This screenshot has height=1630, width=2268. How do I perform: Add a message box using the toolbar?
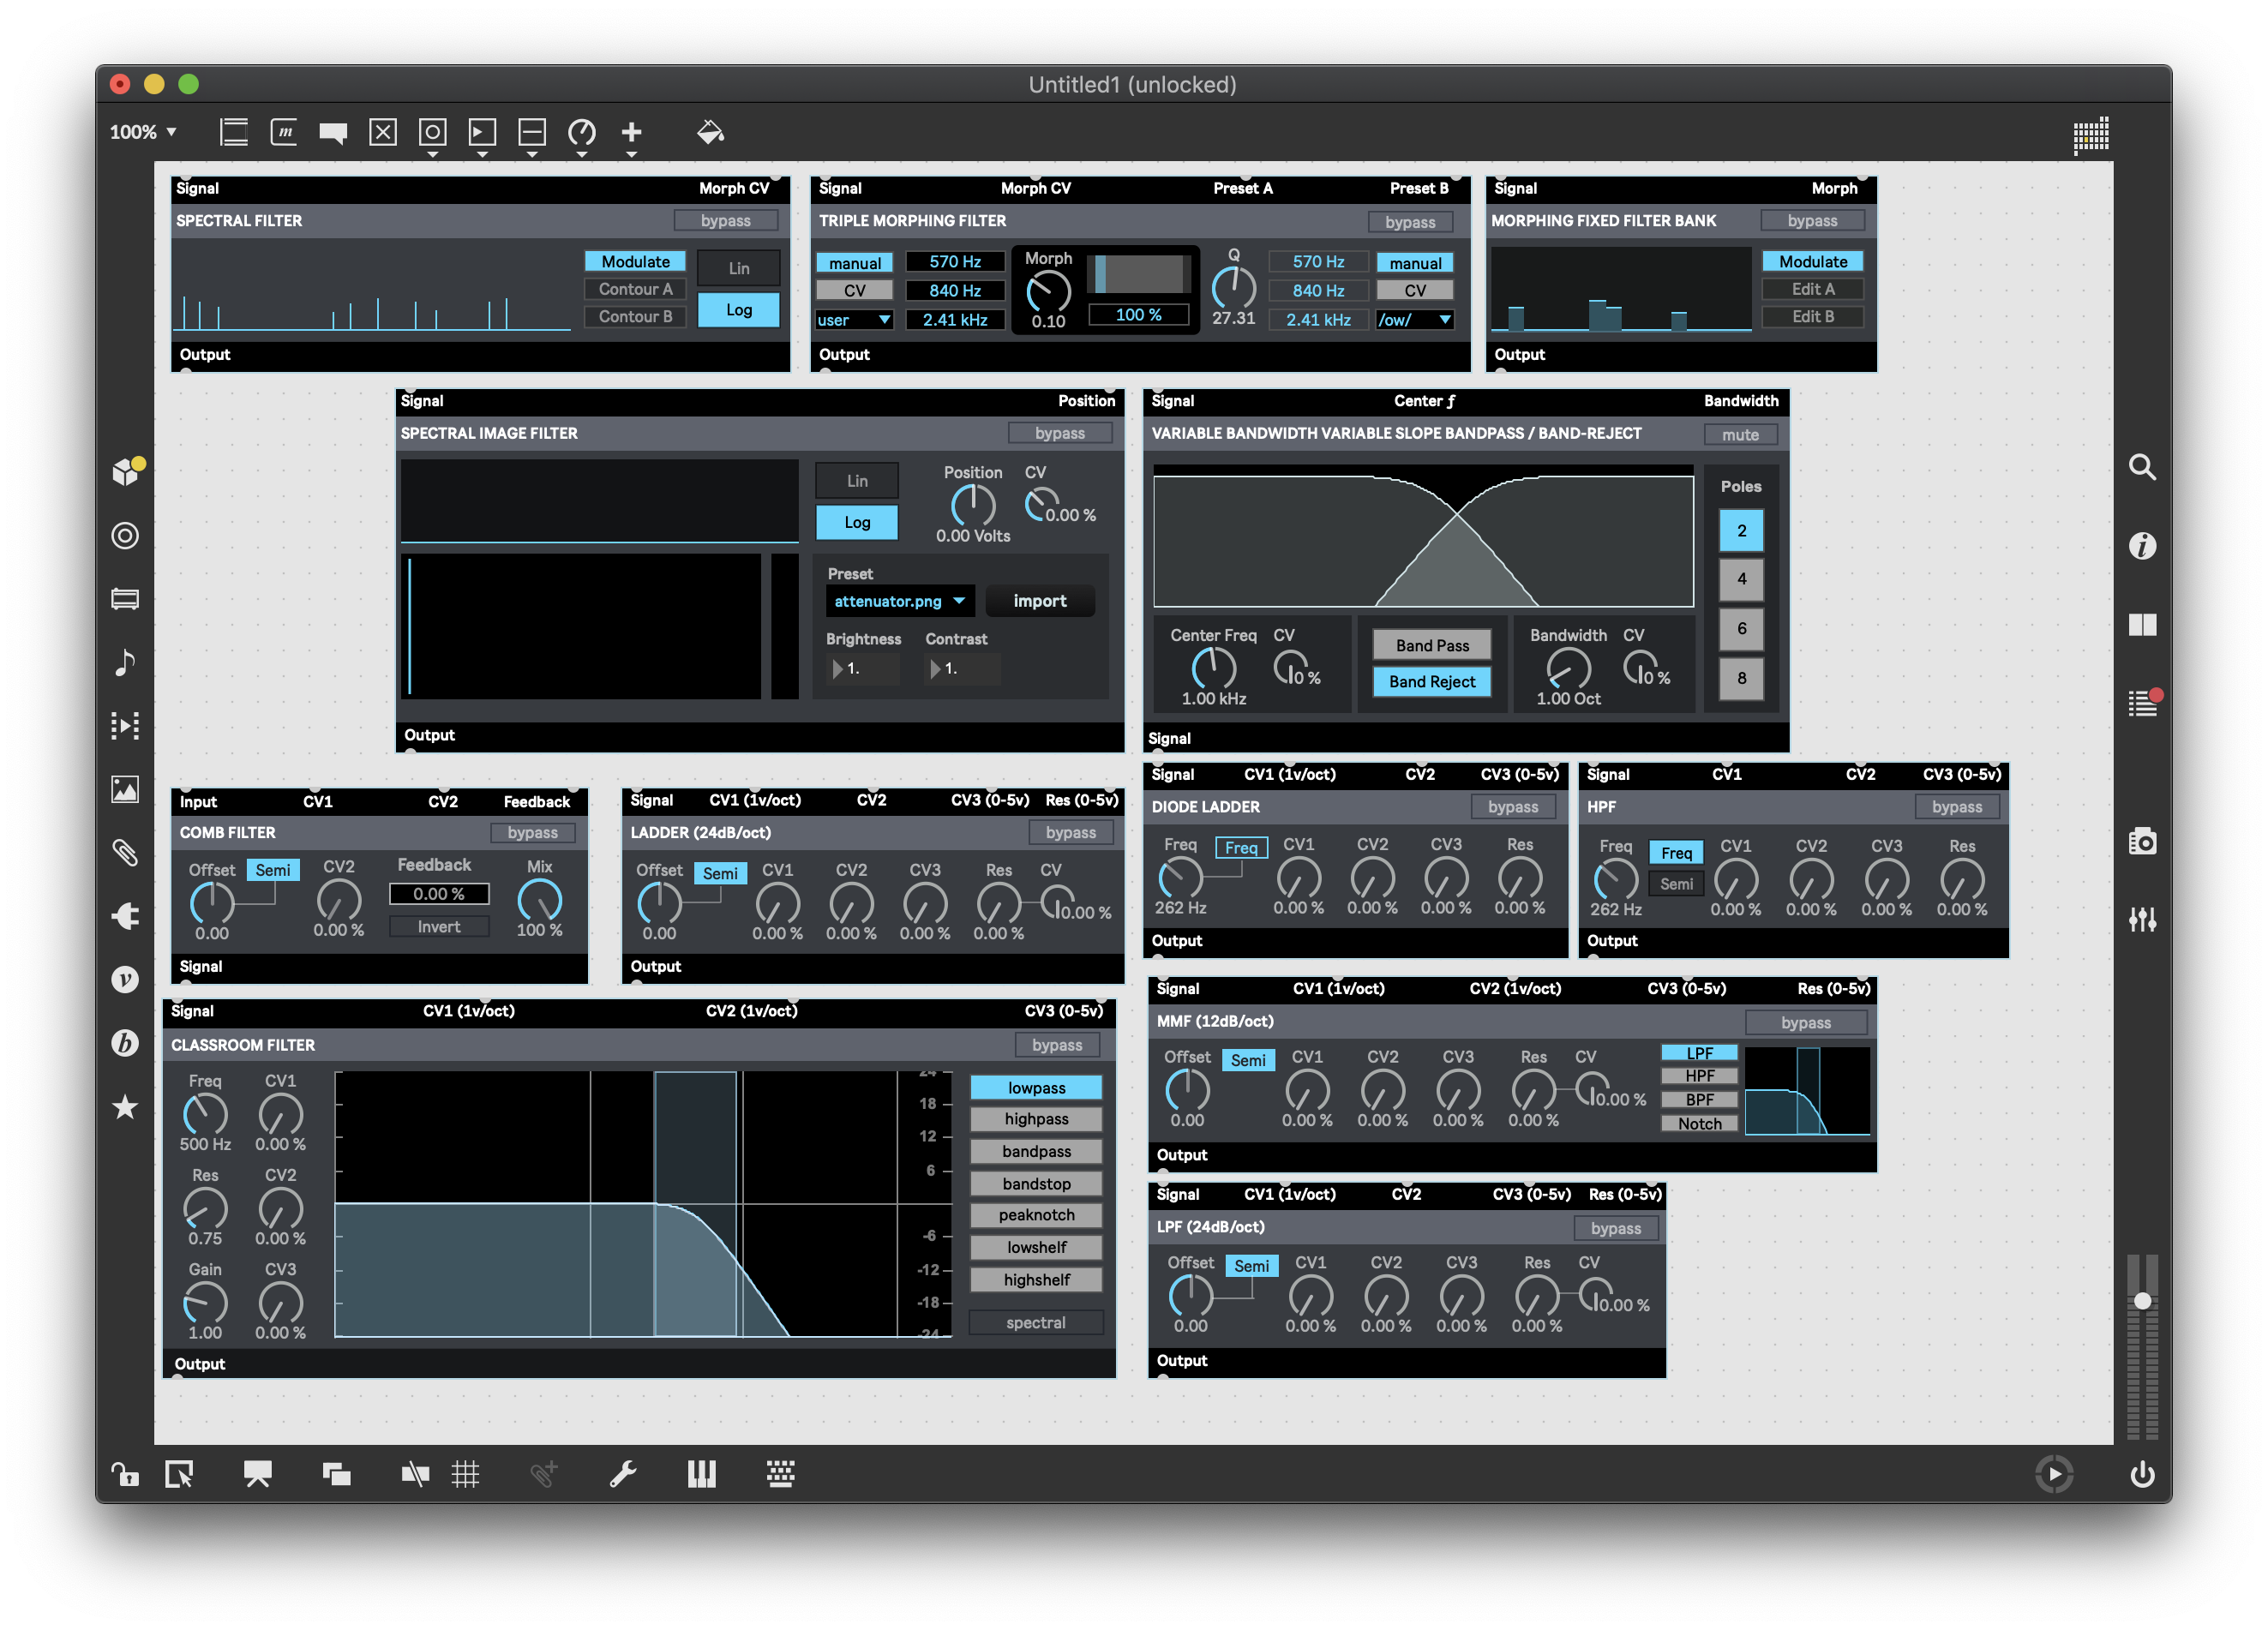pyautogui.click(x=284, y=132)
